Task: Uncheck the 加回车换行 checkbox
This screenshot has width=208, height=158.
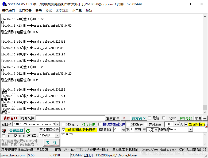Action: click(186, 124)
